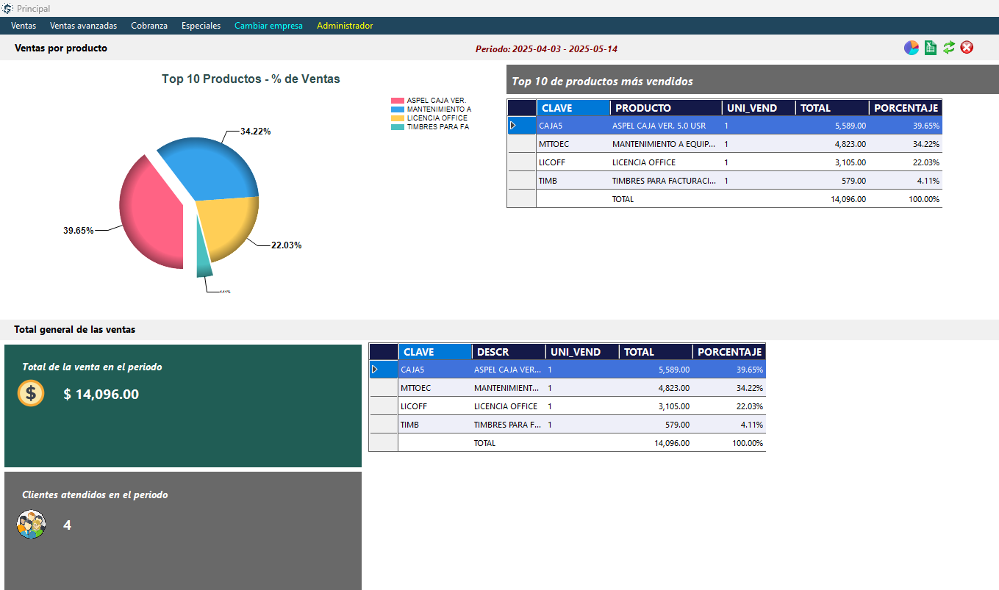Click the pink ASPEL CAJA legend swatch
Screen dimensions: 999x590
(x=397, y=101)
